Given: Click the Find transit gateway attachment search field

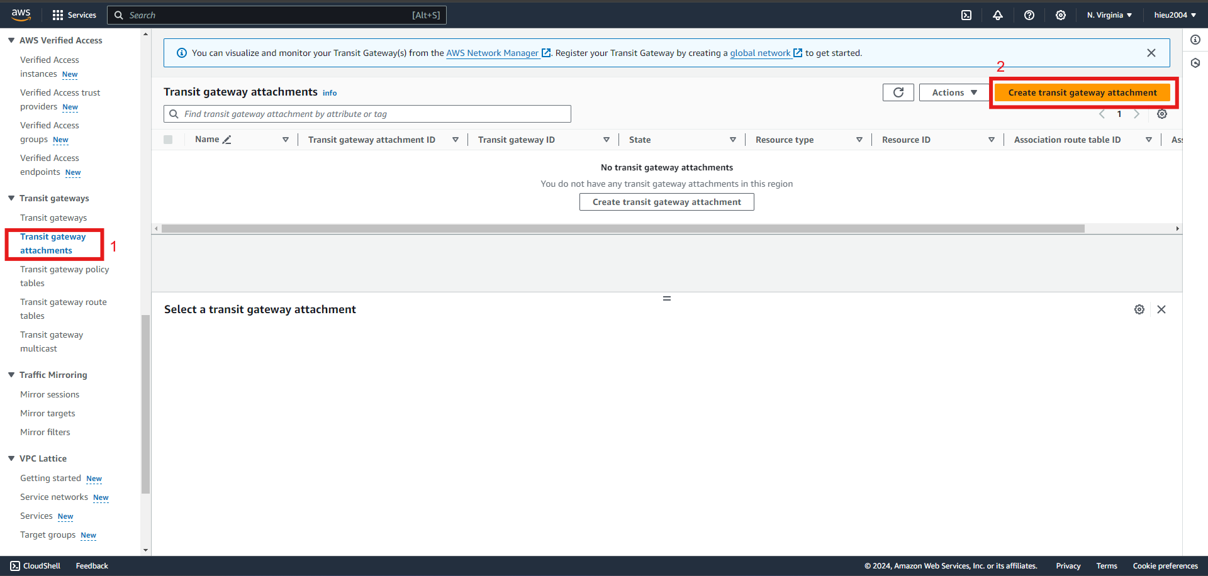Looking at the screenshot, I should pos(367,114).
